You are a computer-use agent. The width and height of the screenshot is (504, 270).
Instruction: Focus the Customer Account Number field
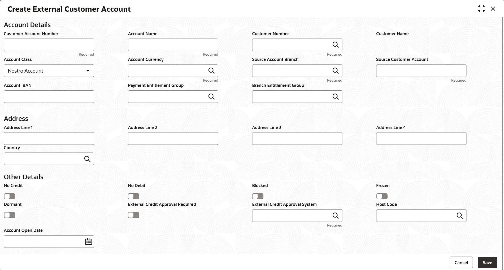click(x=49, y=45)
